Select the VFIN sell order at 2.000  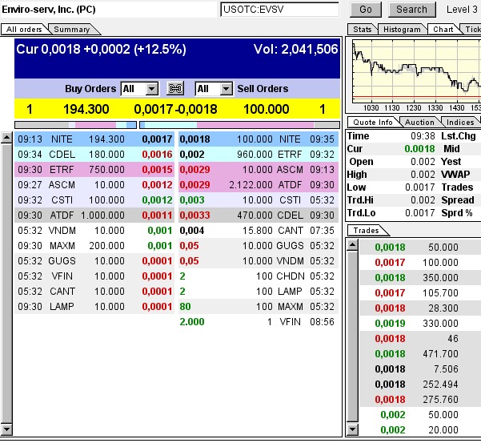point(259,322)
